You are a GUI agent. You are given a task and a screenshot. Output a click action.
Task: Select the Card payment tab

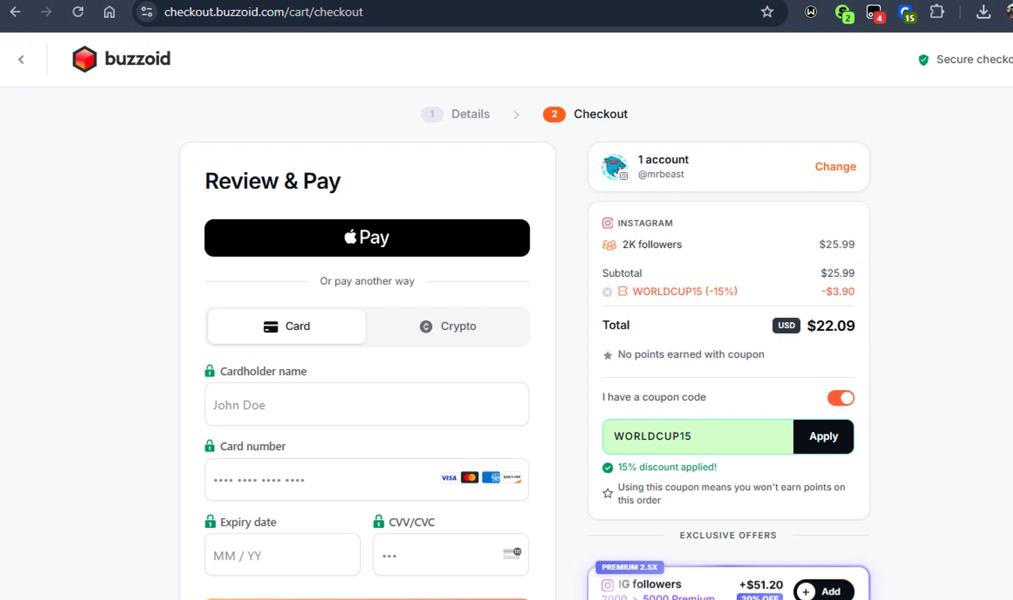coord(287,327)
